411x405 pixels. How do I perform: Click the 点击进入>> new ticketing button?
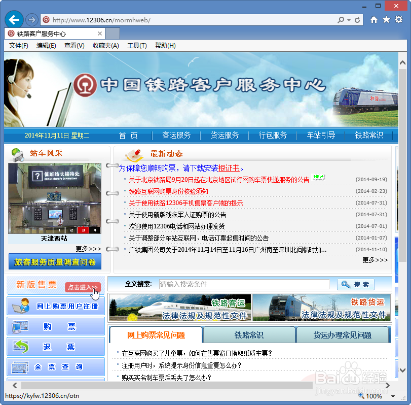[83, 287]
